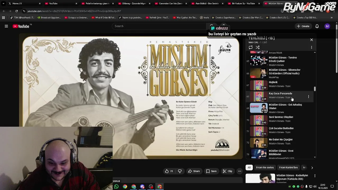Play Müslüm Gürses - Gel Arkadaş Olalım

[x=280, y=108]
